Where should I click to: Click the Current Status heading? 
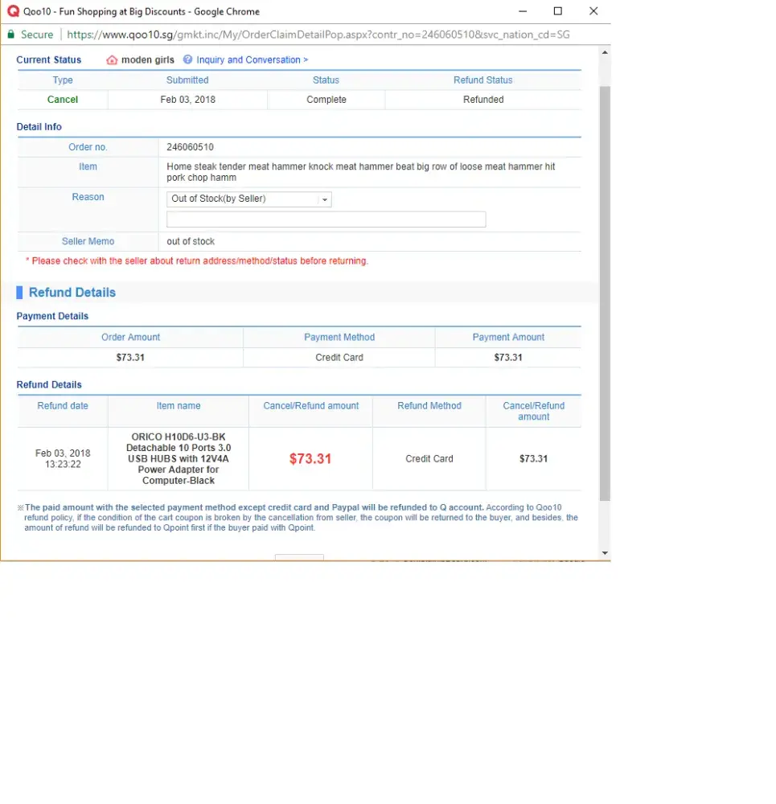pos(49,60)
